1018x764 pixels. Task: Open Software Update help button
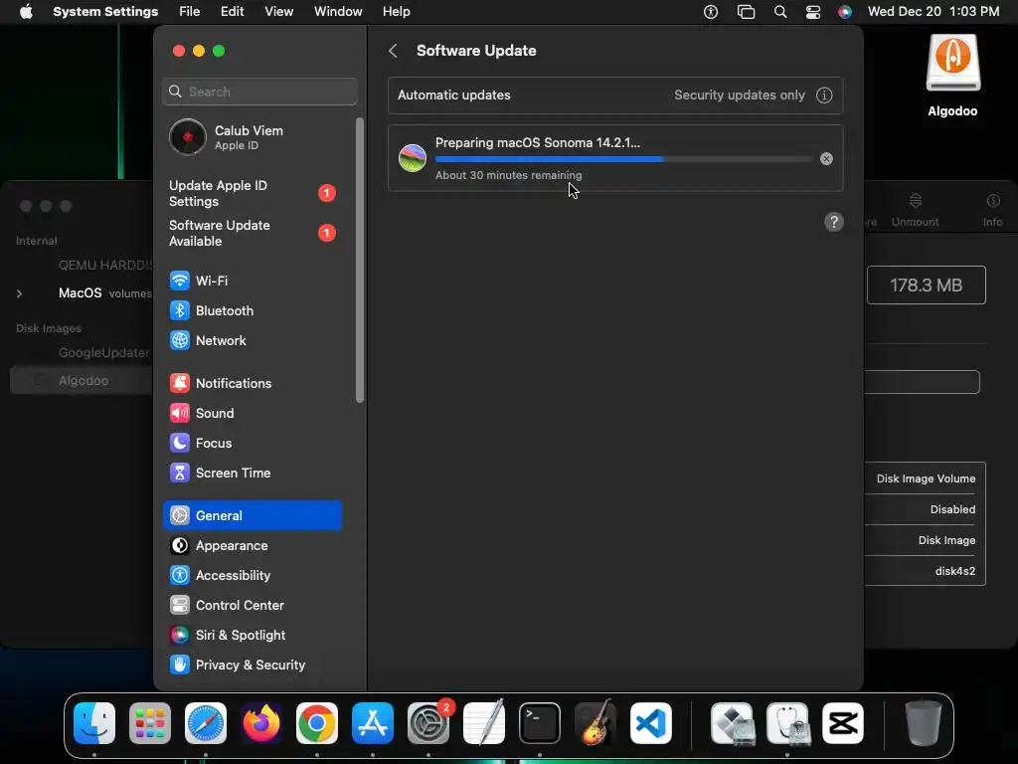tap(834, 222)
